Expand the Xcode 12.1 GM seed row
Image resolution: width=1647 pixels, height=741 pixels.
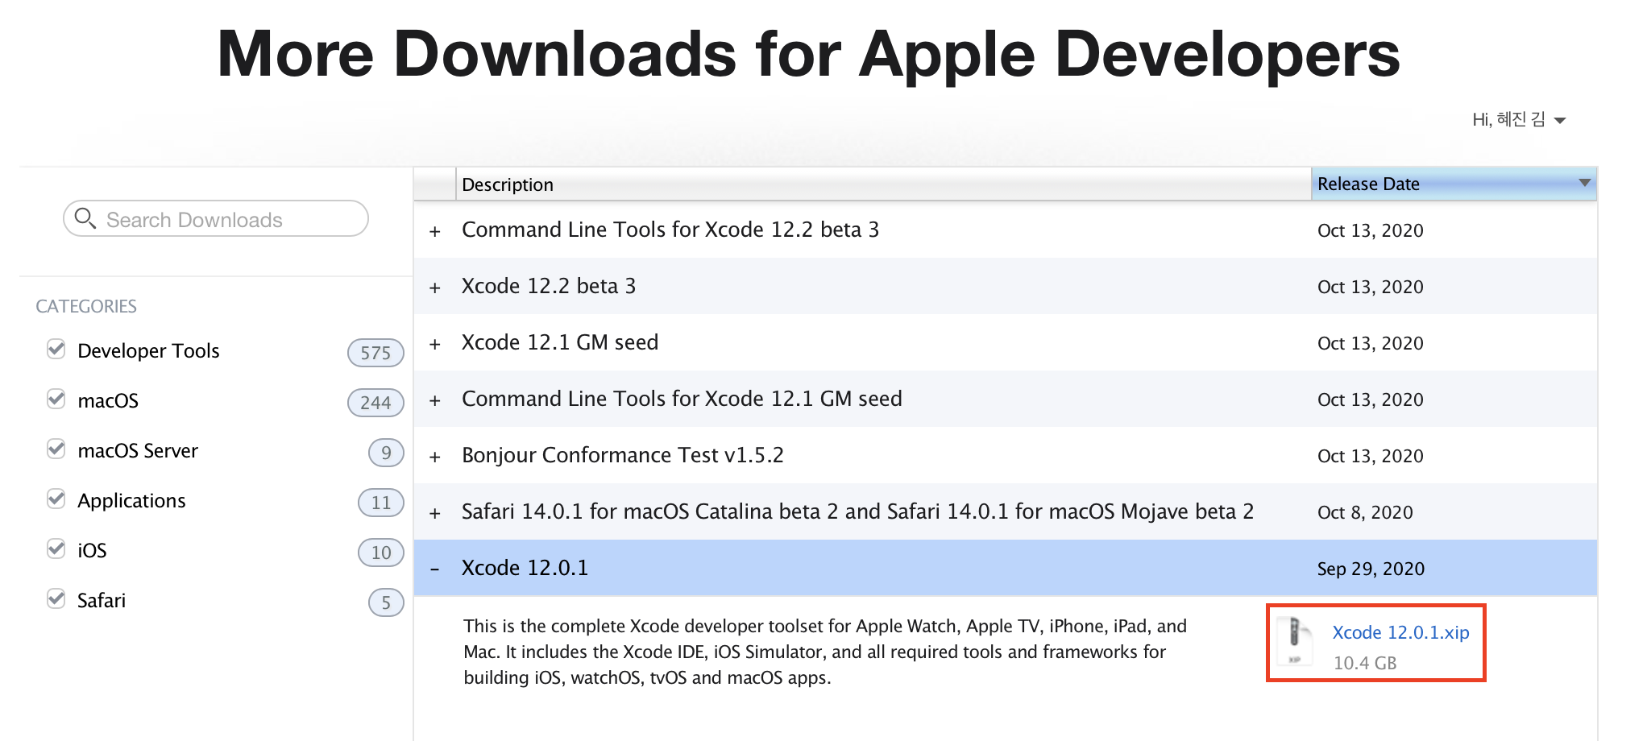coord(435,344)
